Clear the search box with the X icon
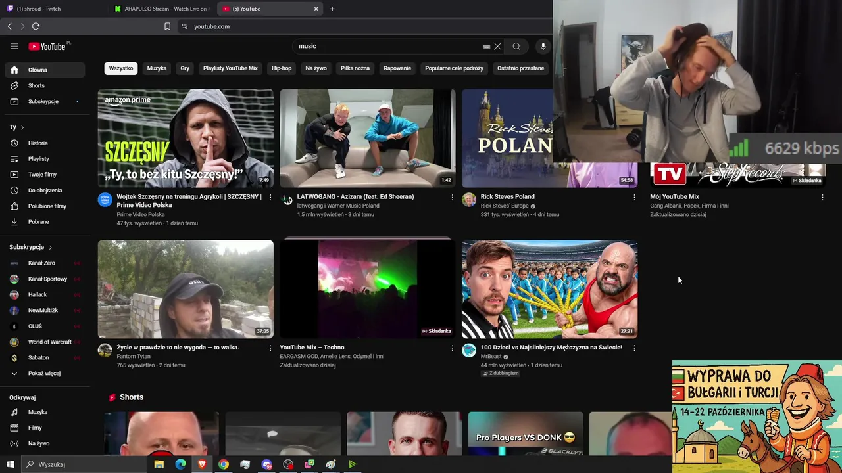The width and height of the screenshot is (842, 473). (x=498, y=47)
